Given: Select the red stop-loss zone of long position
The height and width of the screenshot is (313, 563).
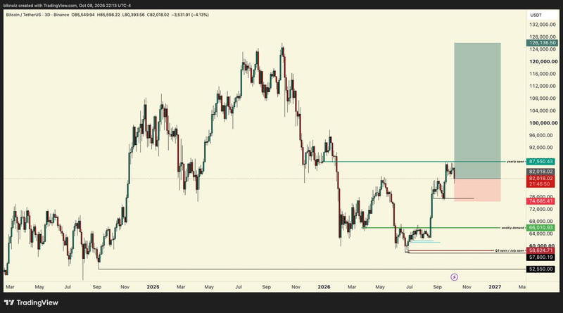Looking at the screenshot, I should tap(477, 190).
